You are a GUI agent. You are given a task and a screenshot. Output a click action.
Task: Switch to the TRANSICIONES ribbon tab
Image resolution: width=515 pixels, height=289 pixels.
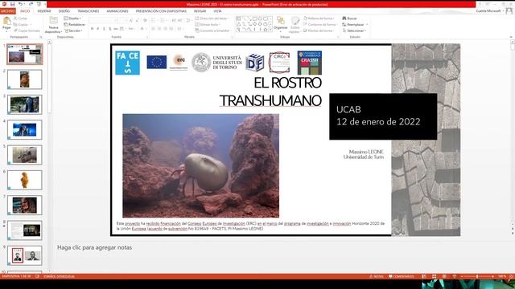click(88, 11)
